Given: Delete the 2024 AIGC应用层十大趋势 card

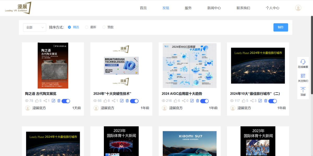Looking at the screenshot, I should [197, 101].
